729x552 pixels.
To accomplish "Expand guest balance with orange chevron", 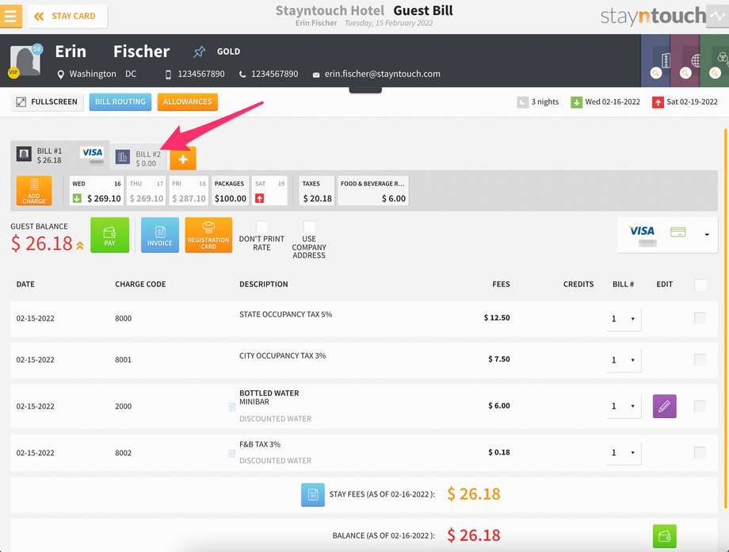I will tap(80, 245).
